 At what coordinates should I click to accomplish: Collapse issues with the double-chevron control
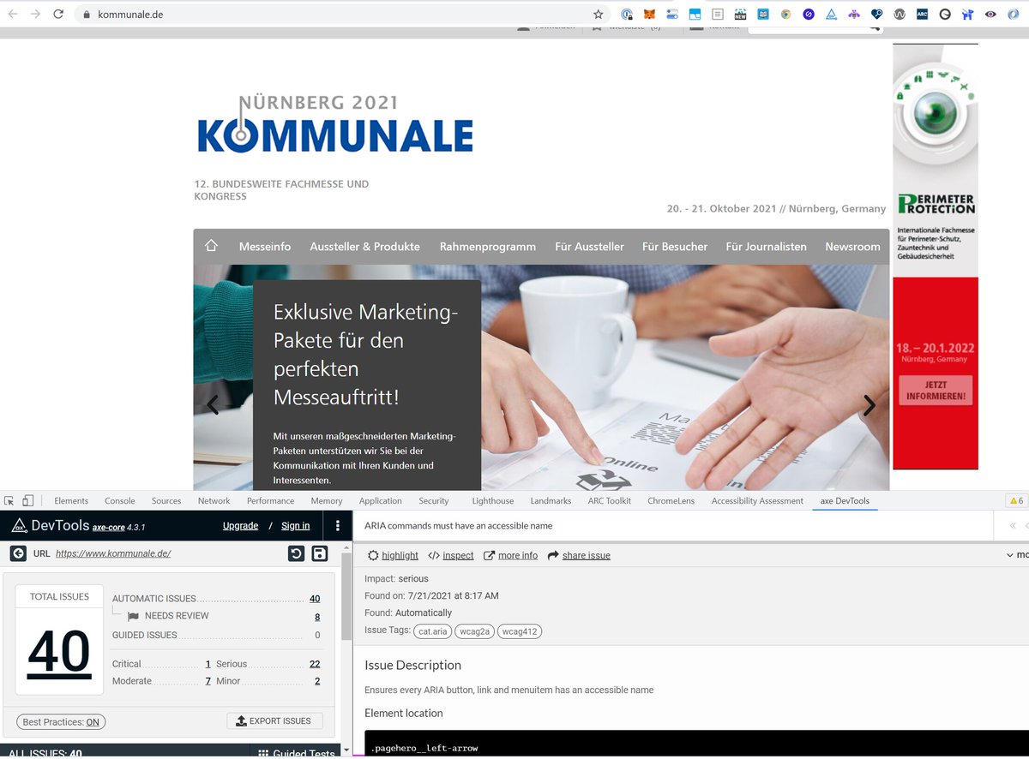[1014, 526]
